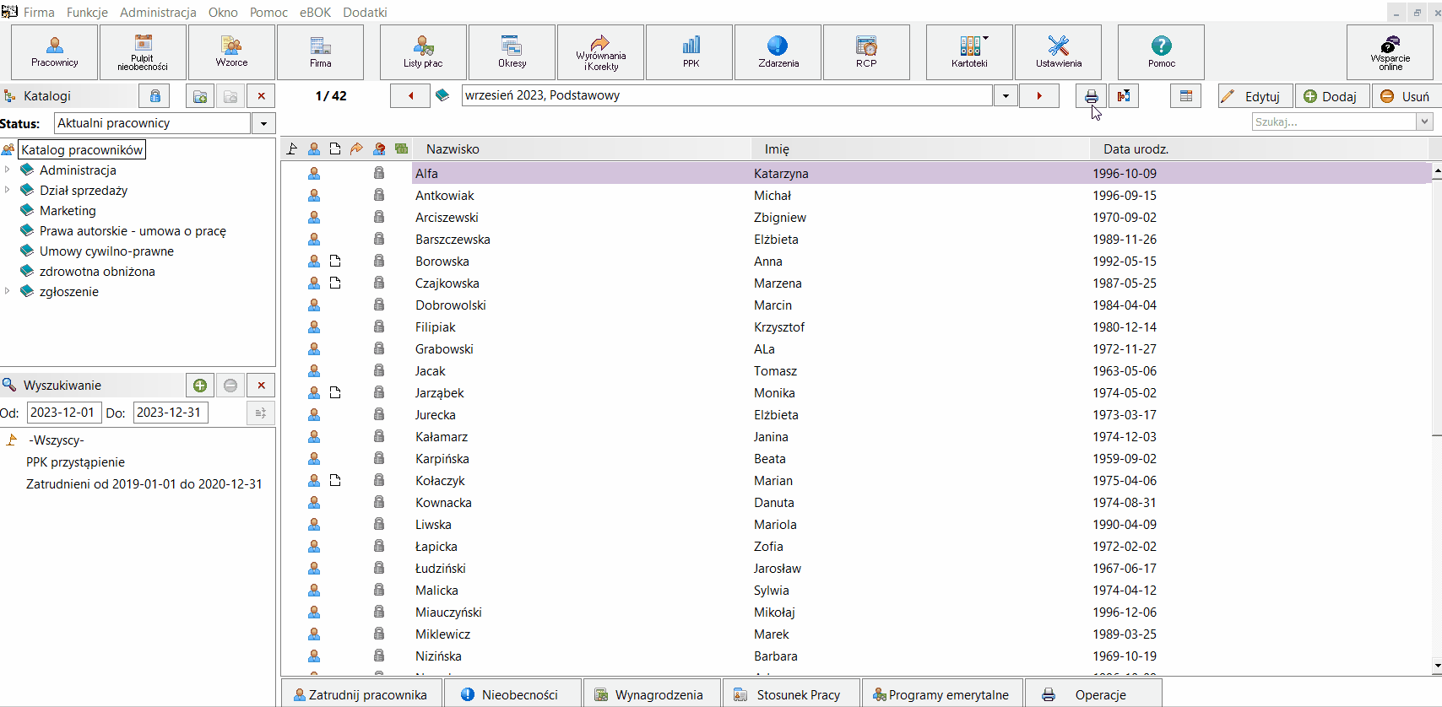Image resolution: width=1442 pixels, height=707 pixels.
Task: Click the Dodaj button
Action: (x=1331, y=96)
